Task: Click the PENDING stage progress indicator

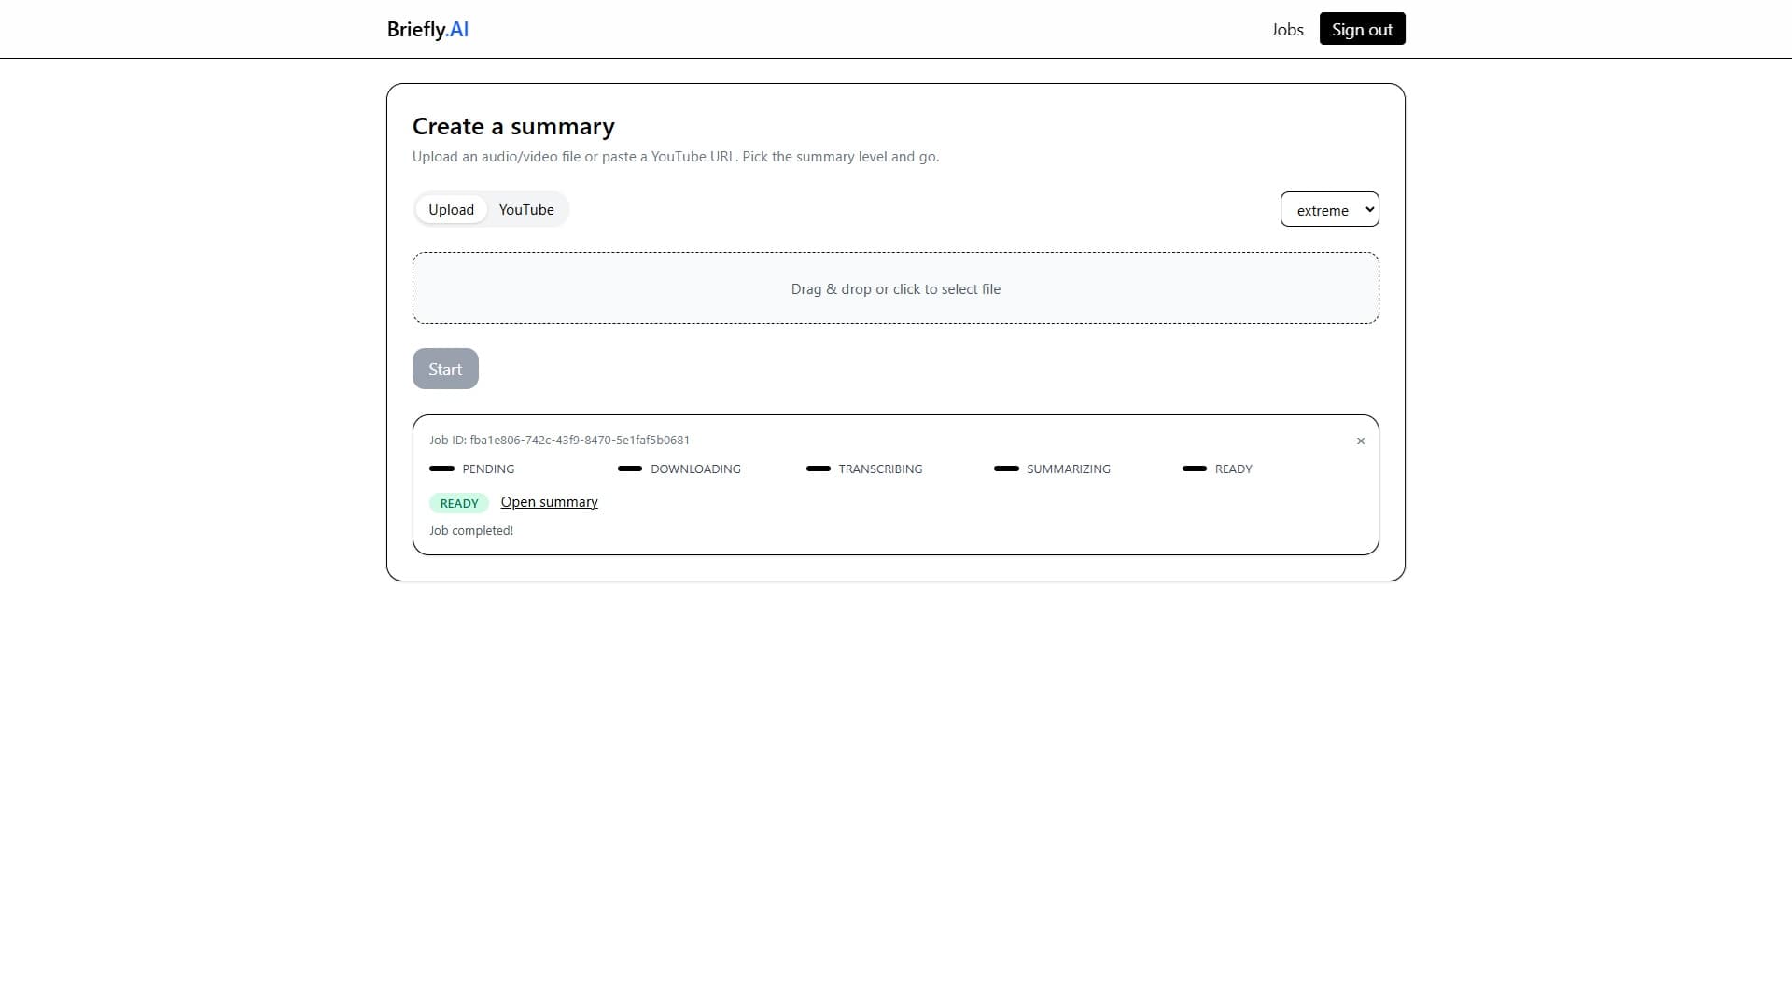Action: point(441,469)
